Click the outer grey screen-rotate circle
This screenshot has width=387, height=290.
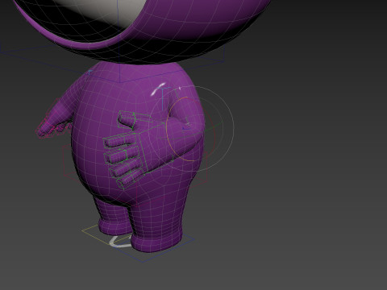tap(233, 129)
